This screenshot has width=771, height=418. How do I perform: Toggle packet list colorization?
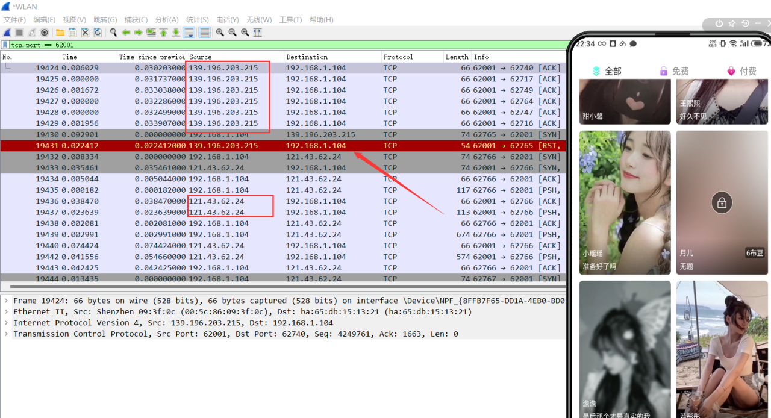click(204, 33)
